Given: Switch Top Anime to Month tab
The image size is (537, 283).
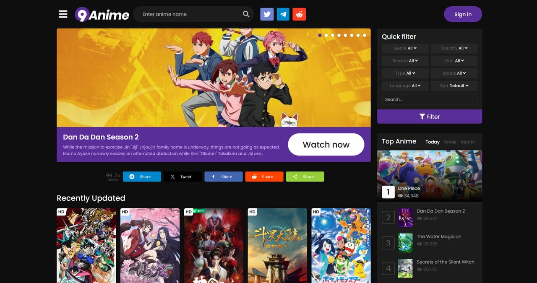Looking at the screenshot, I should (x=468, y=142).
